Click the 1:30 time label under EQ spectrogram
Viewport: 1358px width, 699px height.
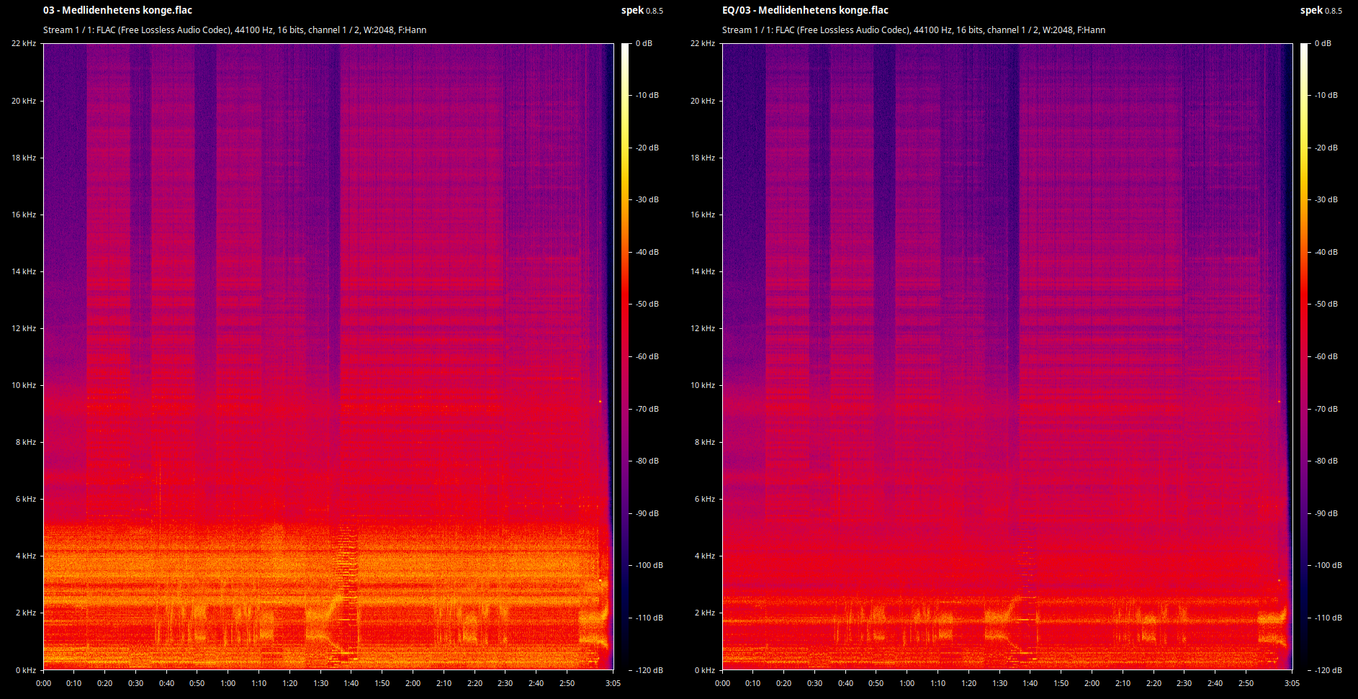pyautogui.click(x=999, y=683)
